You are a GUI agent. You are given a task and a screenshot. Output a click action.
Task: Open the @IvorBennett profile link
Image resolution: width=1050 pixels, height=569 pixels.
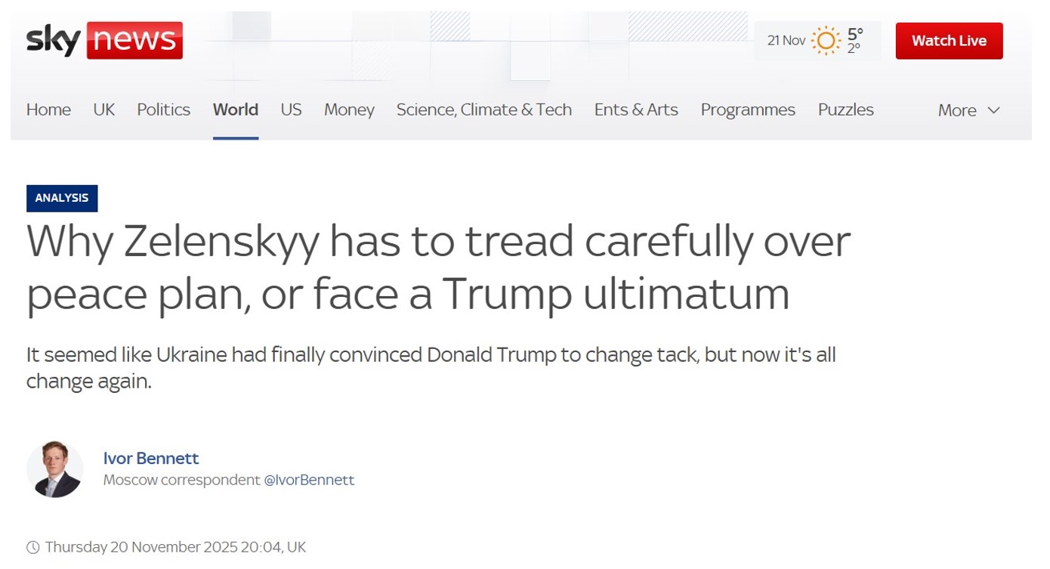(x=309, y=480)
